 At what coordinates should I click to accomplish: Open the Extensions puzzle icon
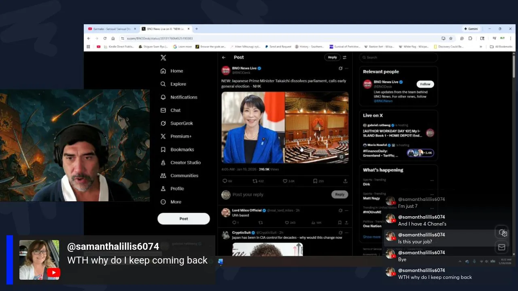coord(470,38)
